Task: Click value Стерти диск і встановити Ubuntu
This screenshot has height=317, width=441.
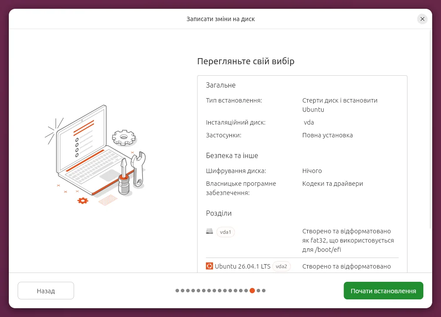Action: coord(340,105)
